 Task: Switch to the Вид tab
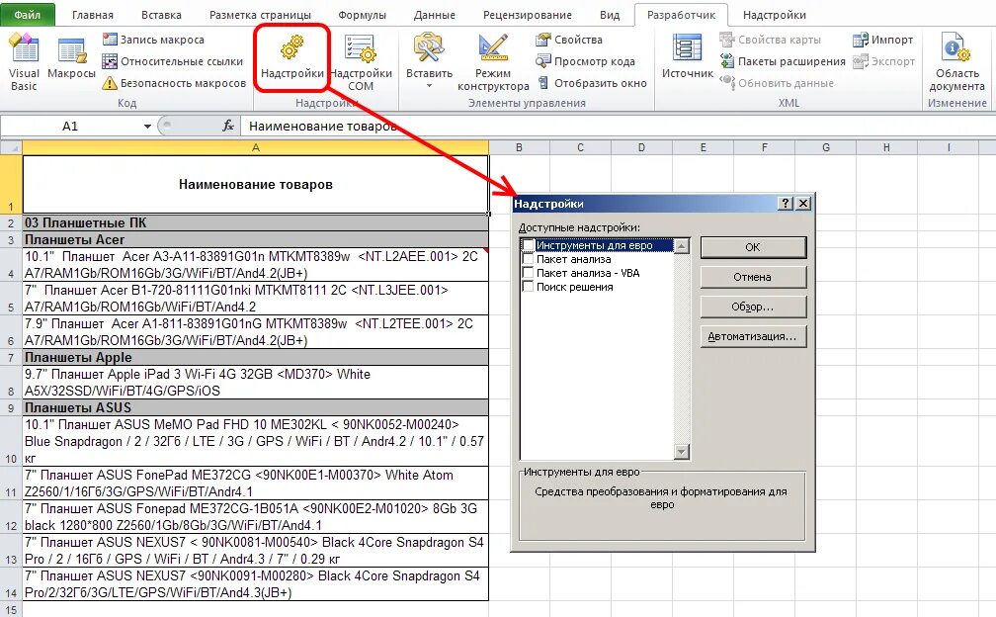coord(610,15)
